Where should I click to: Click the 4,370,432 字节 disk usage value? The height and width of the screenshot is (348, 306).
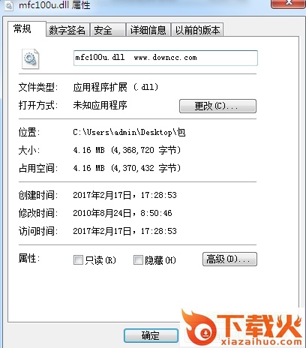[x=146, y=168]
